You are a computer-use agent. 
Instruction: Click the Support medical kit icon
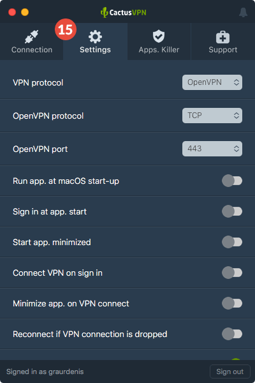(222, 37)
